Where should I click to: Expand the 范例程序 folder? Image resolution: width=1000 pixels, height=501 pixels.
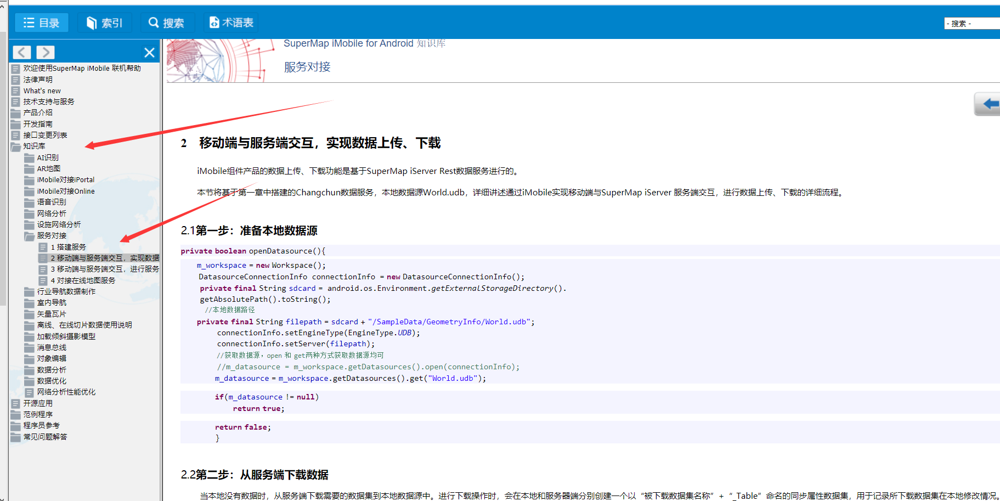[38, 414]
